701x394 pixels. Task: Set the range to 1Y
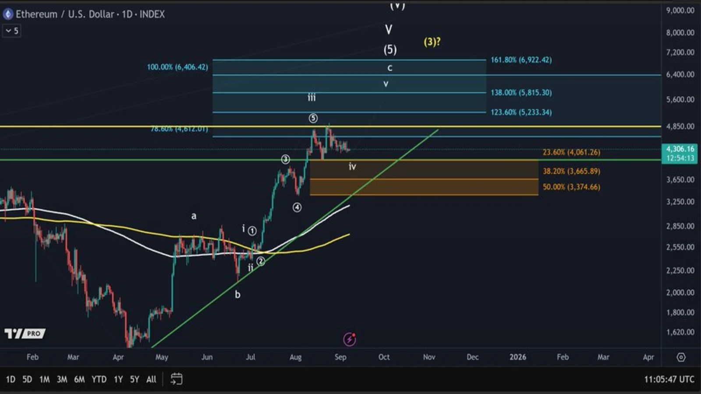point(118,379)
